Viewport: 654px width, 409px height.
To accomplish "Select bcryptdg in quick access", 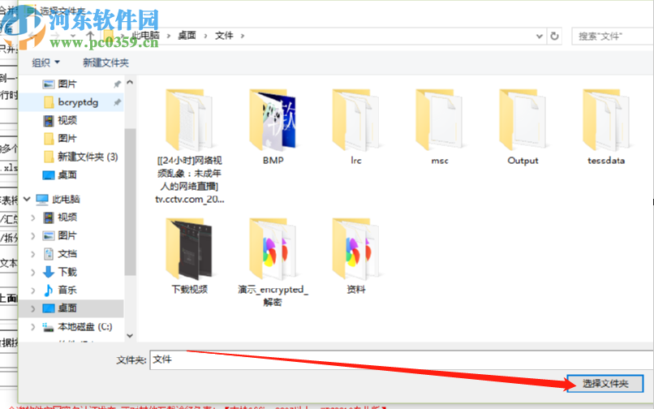I will (x=71, y=102).
